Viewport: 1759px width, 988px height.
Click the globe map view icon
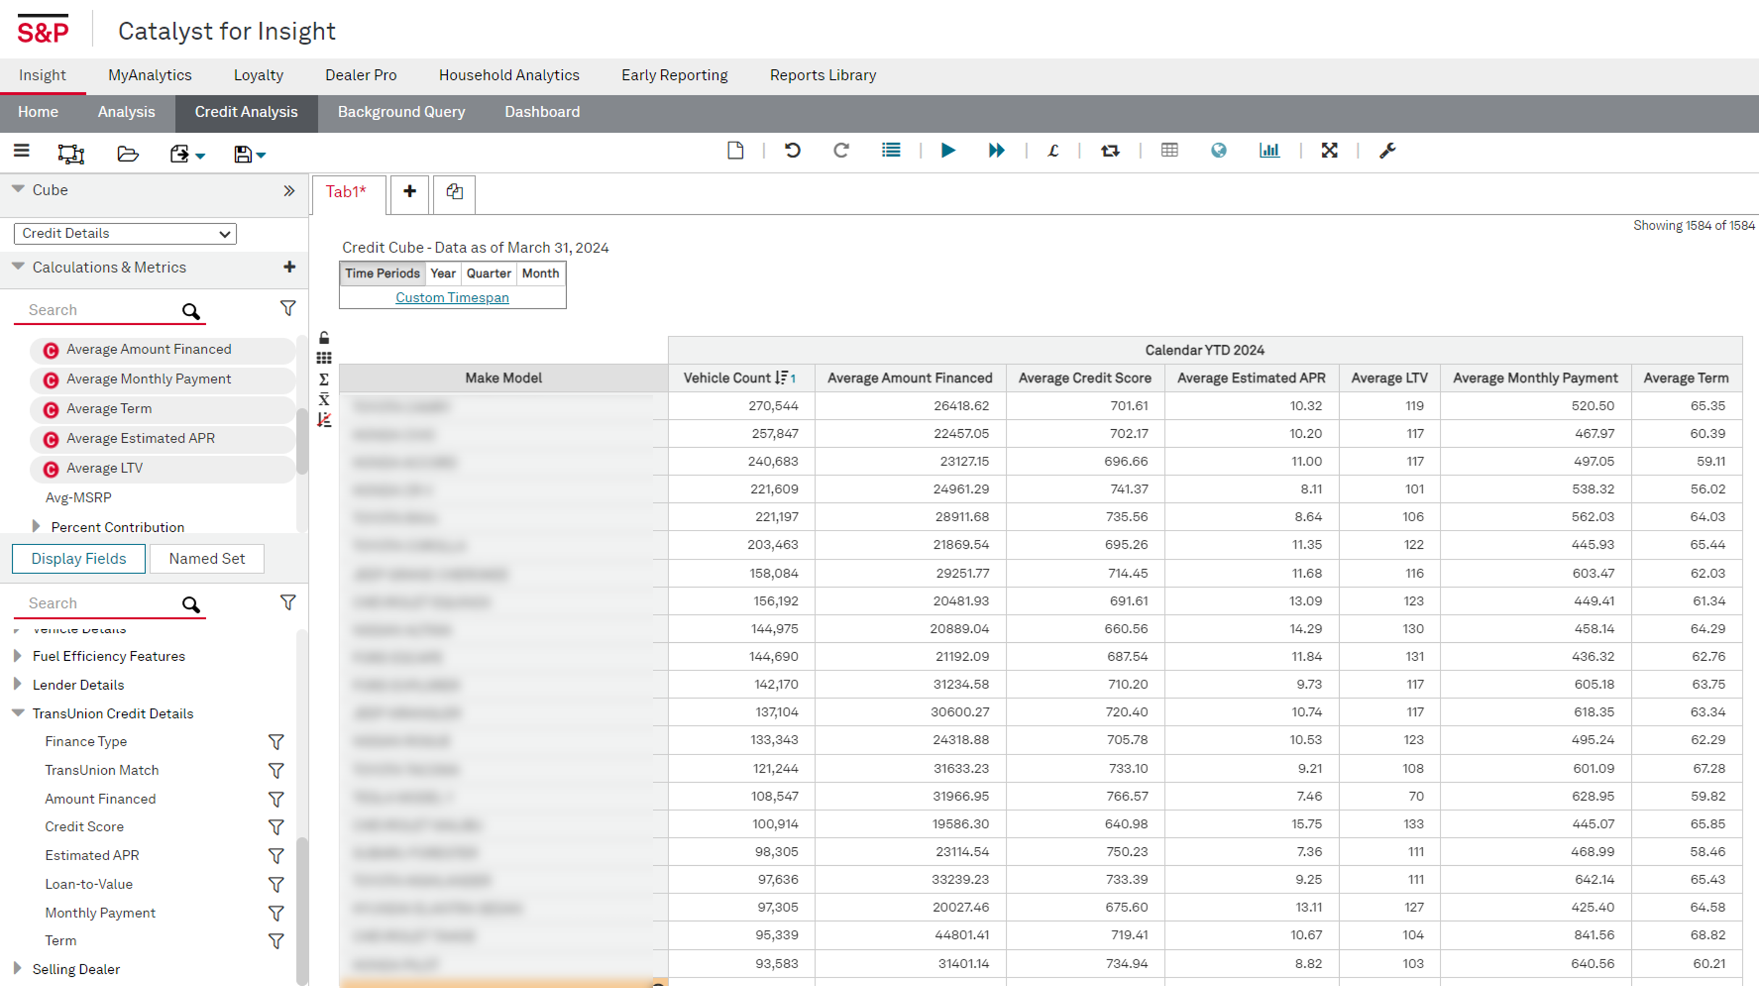coord(1218,150)
